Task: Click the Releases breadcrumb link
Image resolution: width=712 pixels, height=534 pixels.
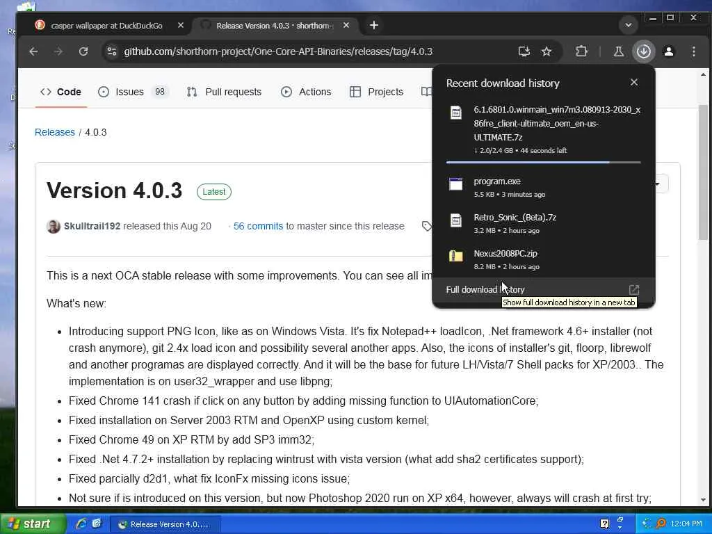Action: pos(55,132)
